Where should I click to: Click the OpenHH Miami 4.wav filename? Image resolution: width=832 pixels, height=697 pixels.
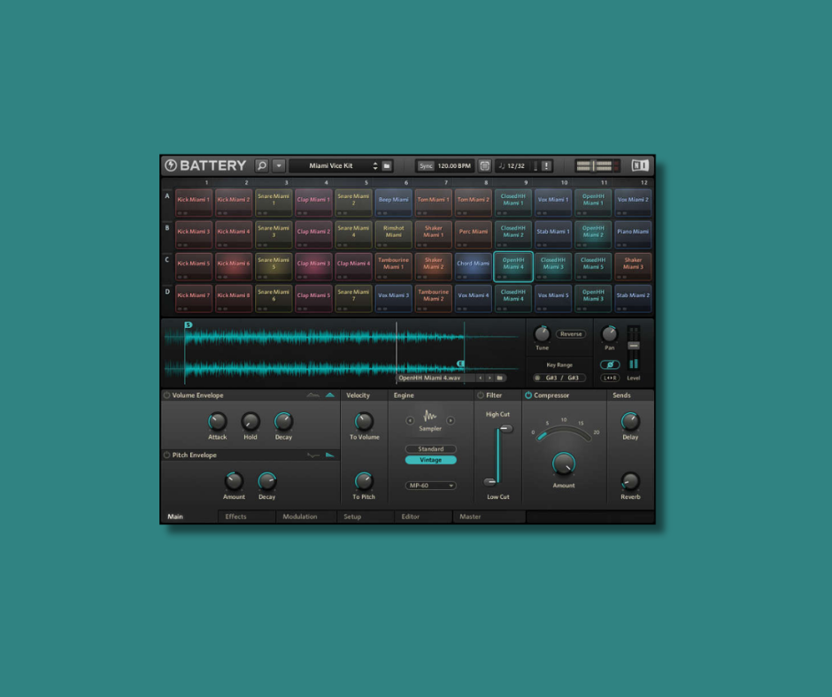(429, 379)
